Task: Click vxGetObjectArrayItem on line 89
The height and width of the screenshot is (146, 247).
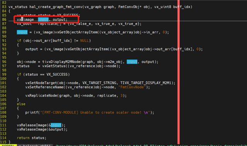Action: click(76, 32)
